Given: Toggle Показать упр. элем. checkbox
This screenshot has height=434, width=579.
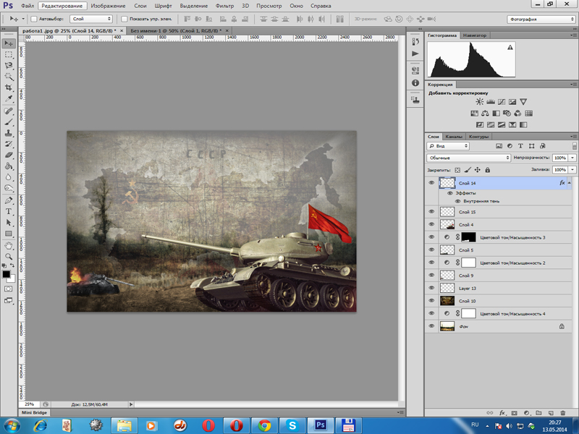Looking at the screenshot, I should coord(124,19).
